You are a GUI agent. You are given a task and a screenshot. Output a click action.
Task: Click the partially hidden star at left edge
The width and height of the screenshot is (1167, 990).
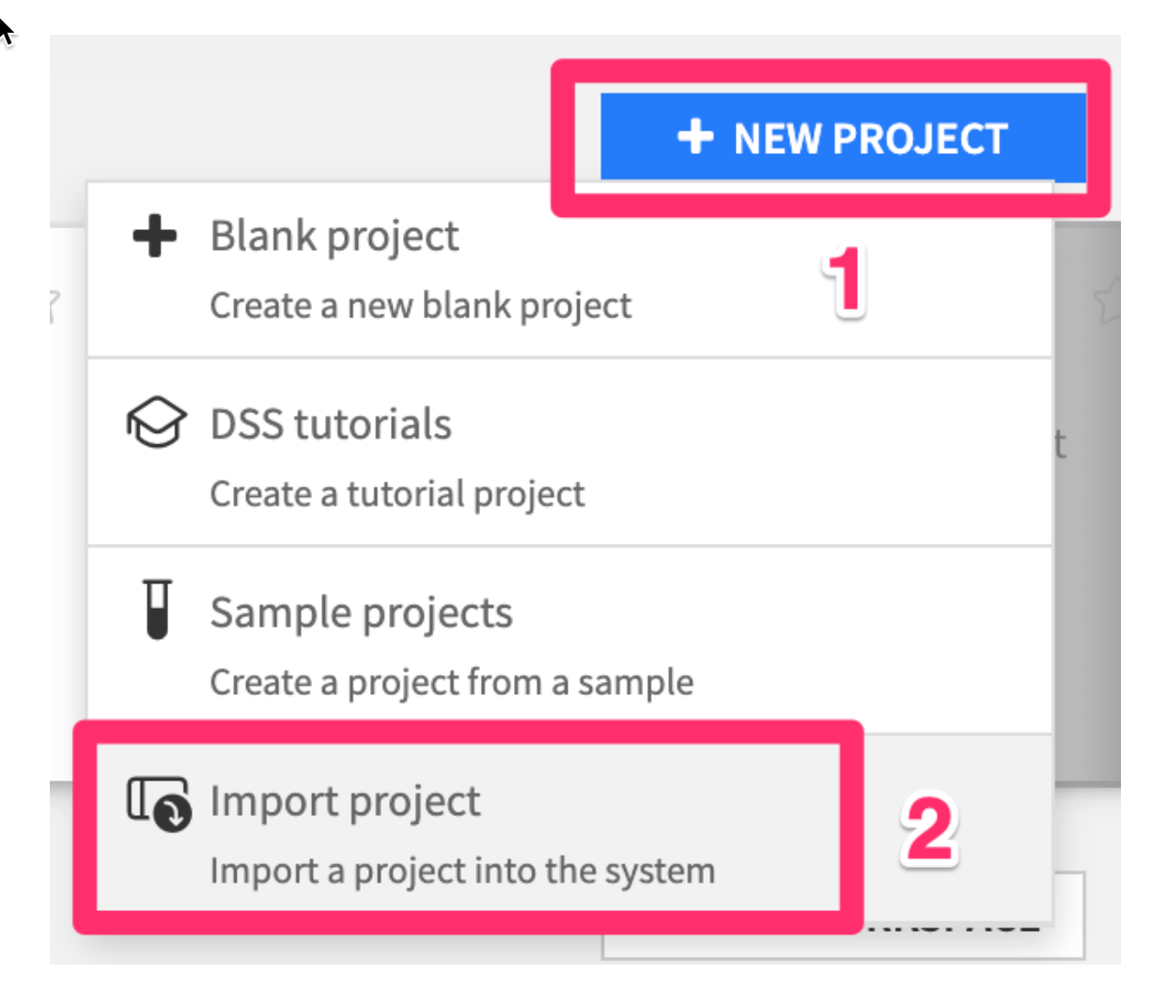(x=54, y=306)
